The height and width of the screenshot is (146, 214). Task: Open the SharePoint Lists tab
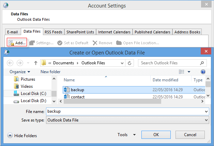point(80,32)
